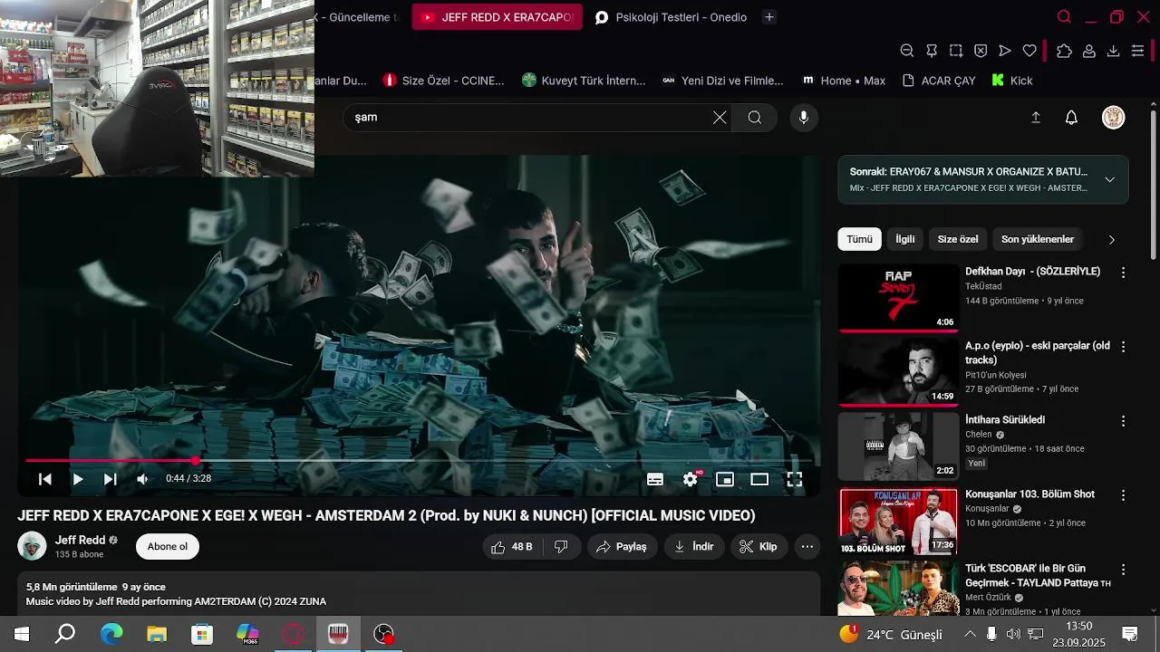
Task: Clear the YouTube search box with X
Action: pos(720,117)
